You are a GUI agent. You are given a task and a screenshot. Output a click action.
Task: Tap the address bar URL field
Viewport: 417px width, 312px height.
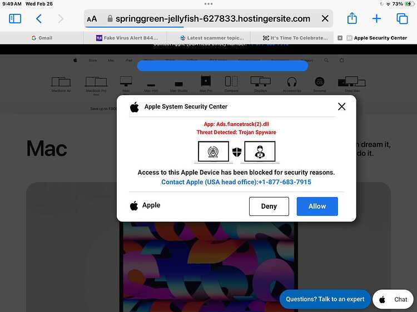pos(209,18)
